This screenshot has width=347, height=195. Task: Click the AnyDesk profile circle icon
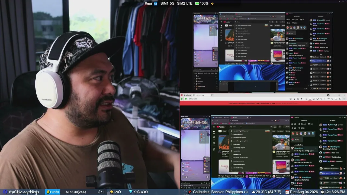point(328,95)
